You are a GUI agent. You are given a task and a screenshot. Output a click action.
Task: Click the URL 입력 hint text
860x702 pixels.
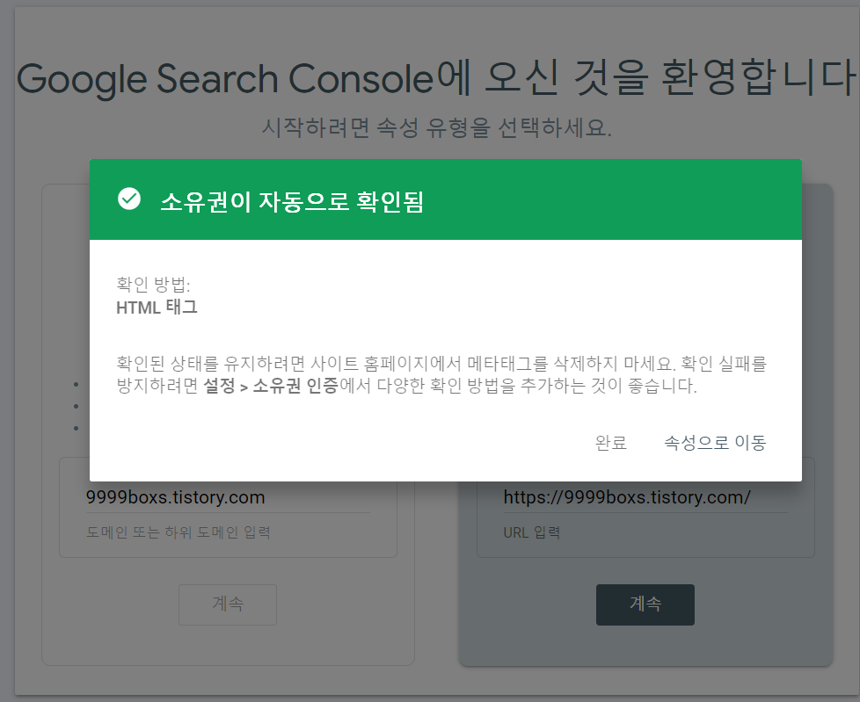coord(531,532)
